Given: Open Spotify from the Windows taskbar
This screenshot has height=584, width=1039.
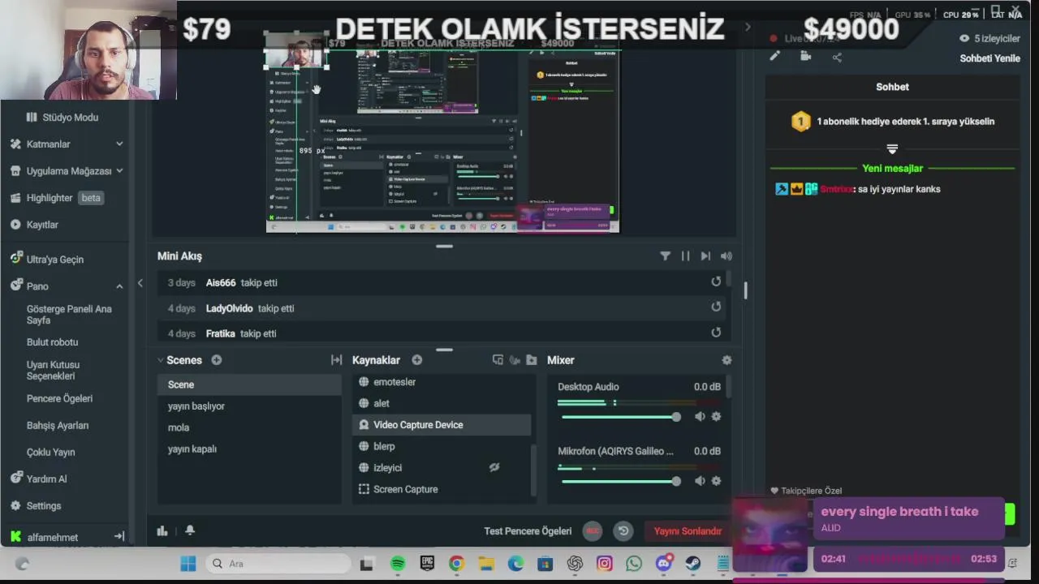Looking at the screenshot, I should pyautogui.click(x=397, y=564).
